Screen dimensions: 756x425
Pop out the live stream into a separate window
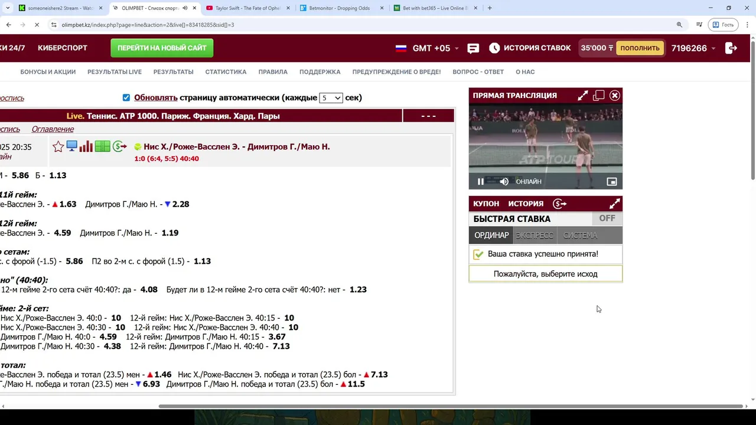pyautogui.click(x=599, y=95)
